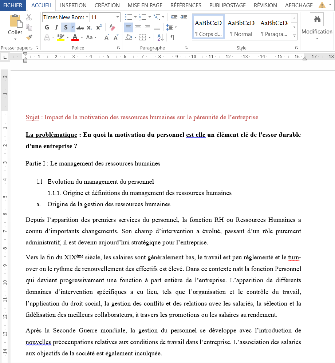Apply yellow text highlight color

(61, 37)
